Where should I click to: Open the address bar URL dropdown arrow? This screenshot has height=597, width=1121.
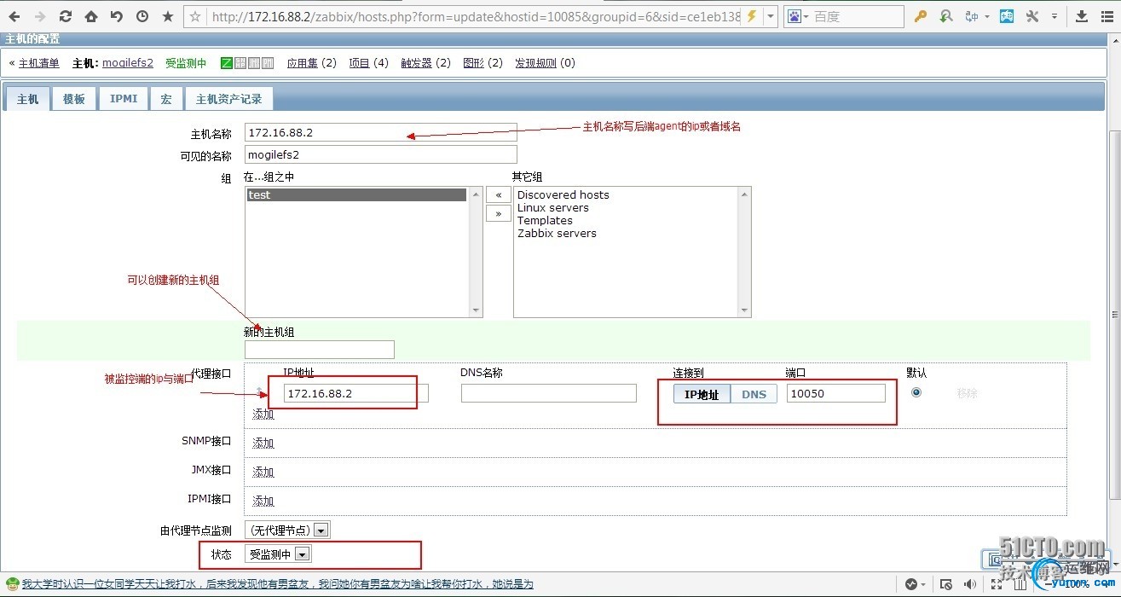click(771, 16)
